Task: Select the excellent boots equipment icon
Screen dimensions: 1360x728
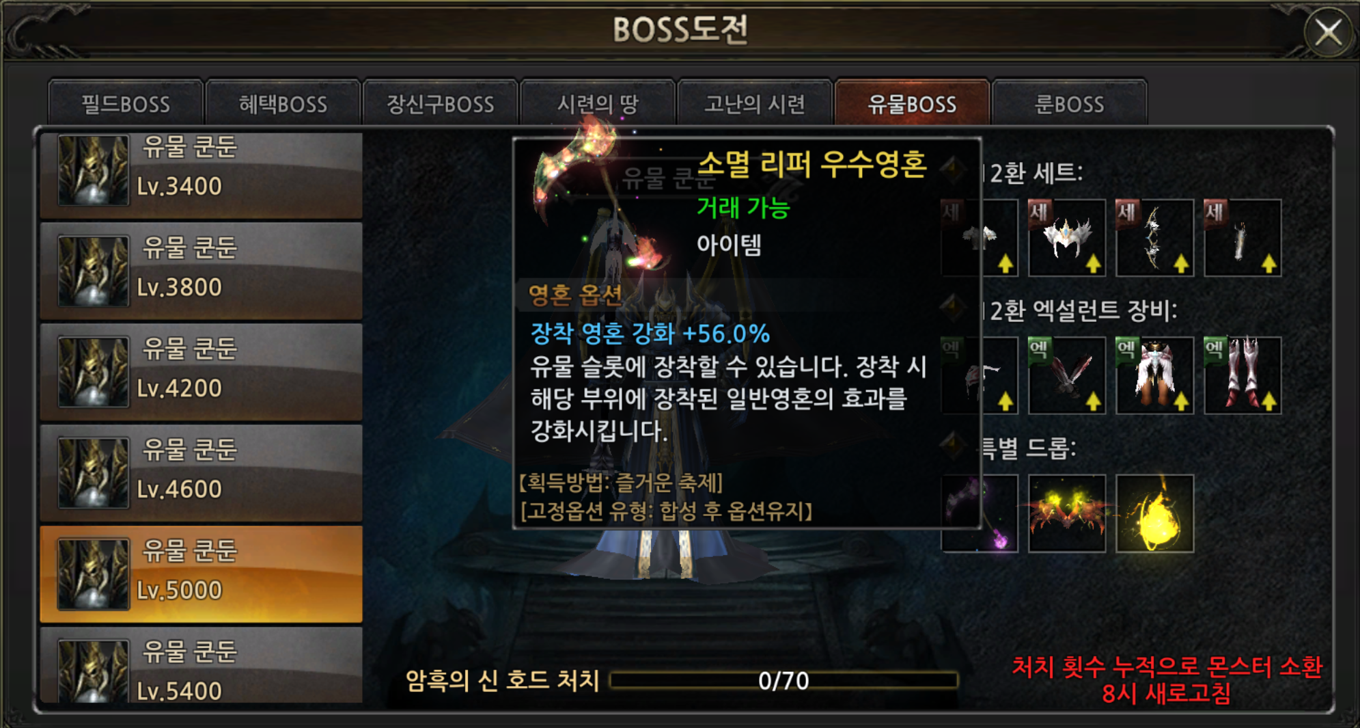Action: (1243, 375)
